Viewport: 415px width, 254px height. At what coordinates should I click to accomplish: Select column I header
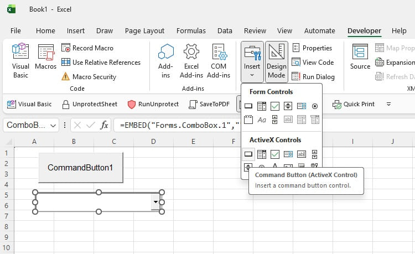click(352, 142)
